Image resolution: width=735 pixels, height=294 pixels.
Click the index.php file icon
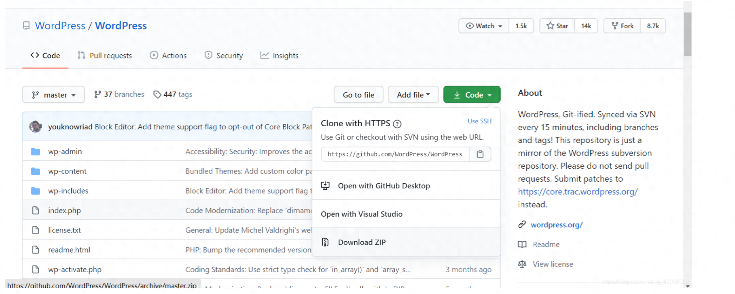coord(35,210)
